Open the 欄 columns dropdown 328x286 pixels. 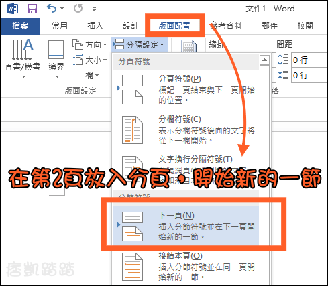86,75
